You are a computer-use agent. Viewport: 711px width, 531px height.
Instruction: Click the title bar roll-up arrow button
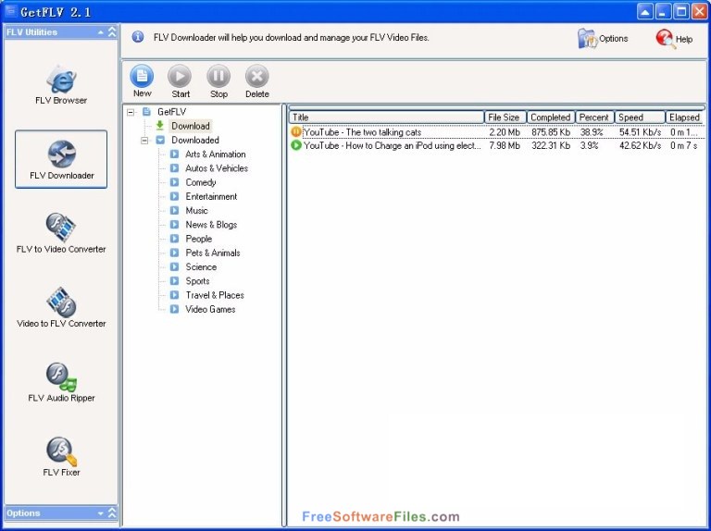(644, 11)
